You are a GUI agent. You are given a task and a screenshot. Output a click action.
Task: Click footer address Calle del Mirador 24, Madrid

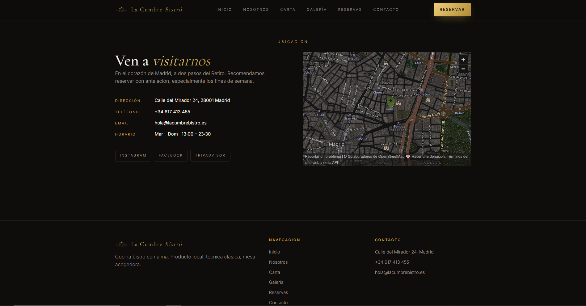click(404, 252)
